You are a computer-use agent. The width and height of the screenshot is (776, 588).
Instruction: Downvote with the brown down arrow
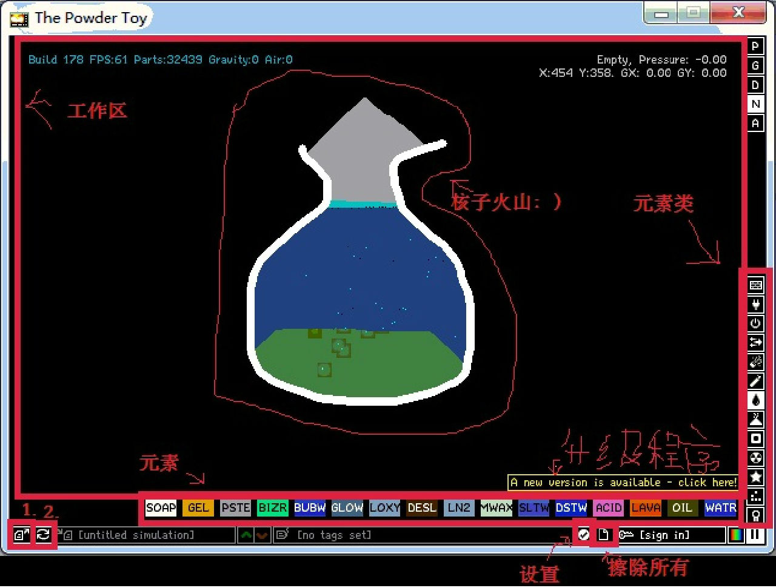point(262,535)
